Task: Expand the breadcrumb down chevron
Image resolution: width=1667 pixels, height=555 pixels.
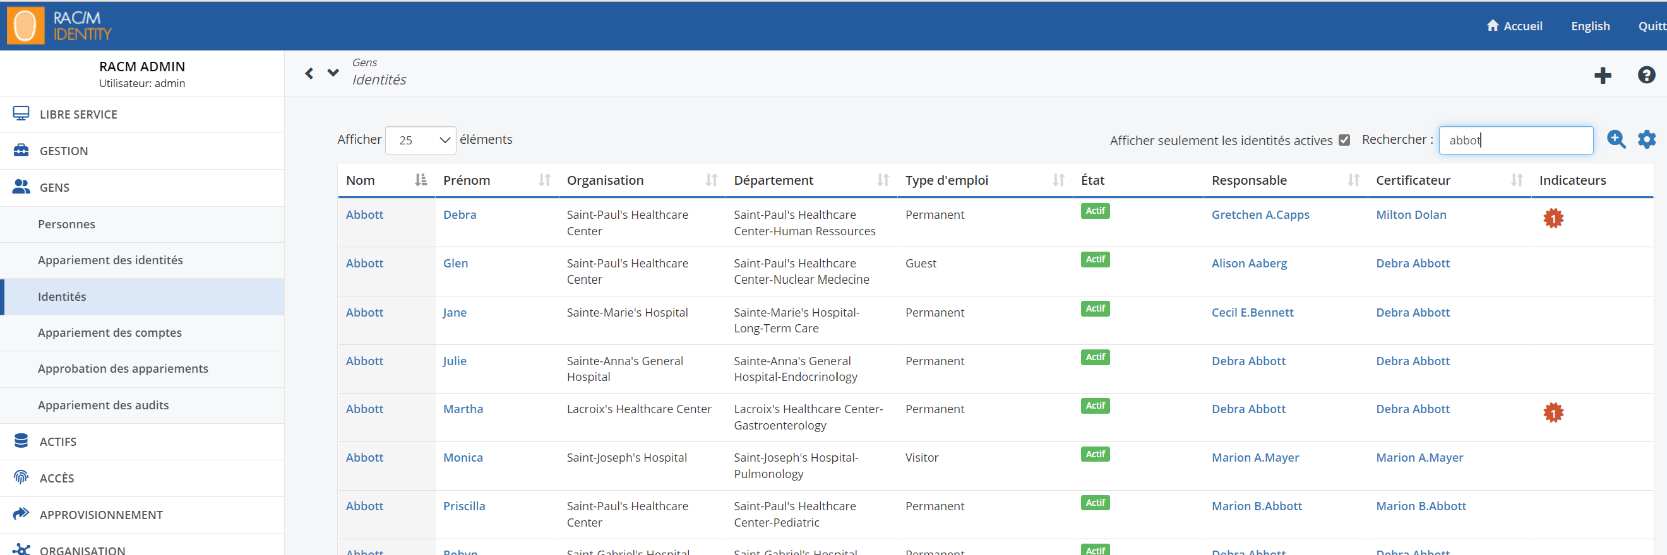Action: 333,73
